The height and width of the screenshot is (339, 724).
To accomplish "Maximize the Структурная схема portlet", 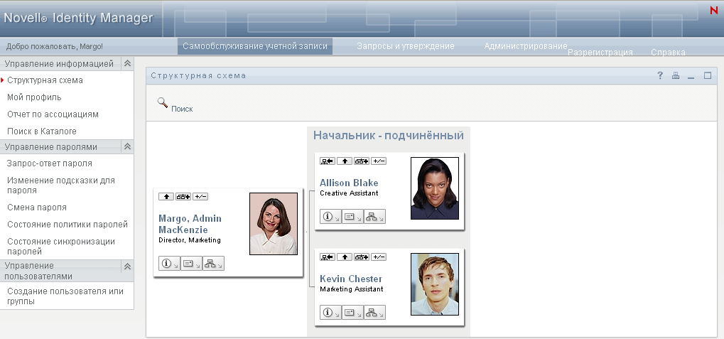I will click(x=708, y=75).
